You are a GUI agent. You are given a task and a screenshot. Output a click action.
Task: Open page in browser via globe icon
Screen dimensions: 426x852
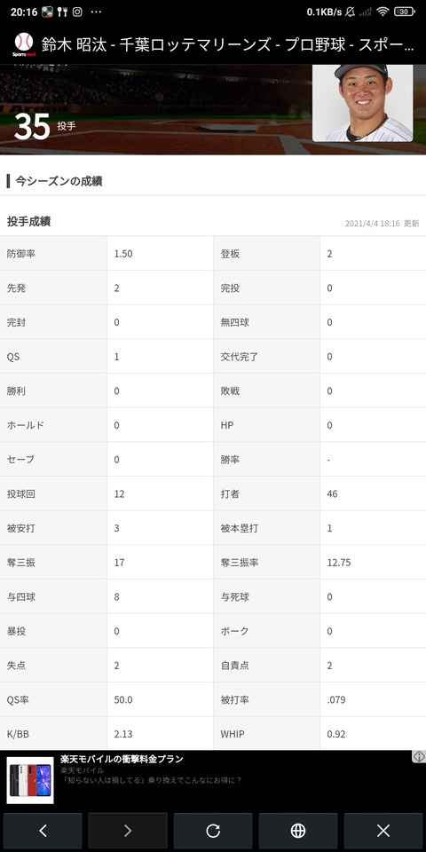tap(298, 831)
